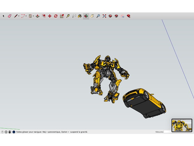
Task: Select the Pan hand tool
Action: [x=92, y=16]
